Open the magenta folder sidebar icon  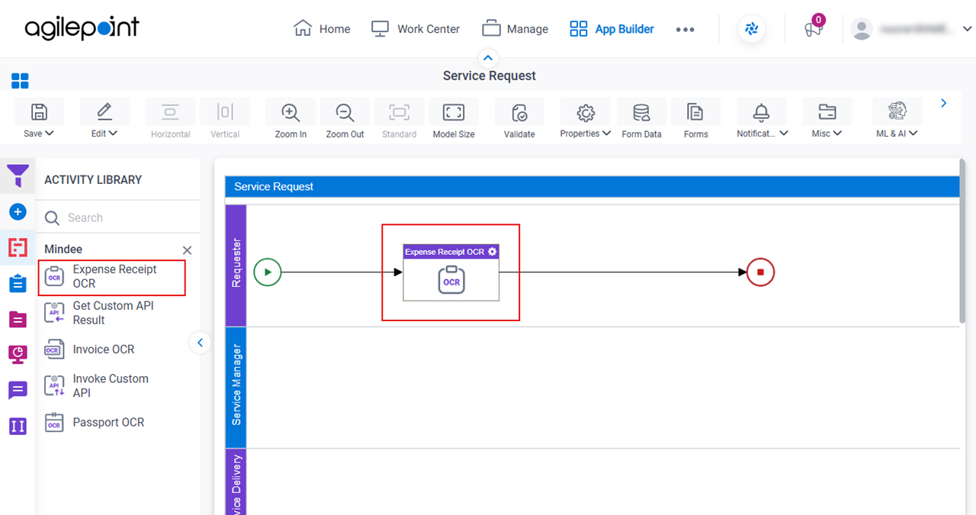click(18, 319)
